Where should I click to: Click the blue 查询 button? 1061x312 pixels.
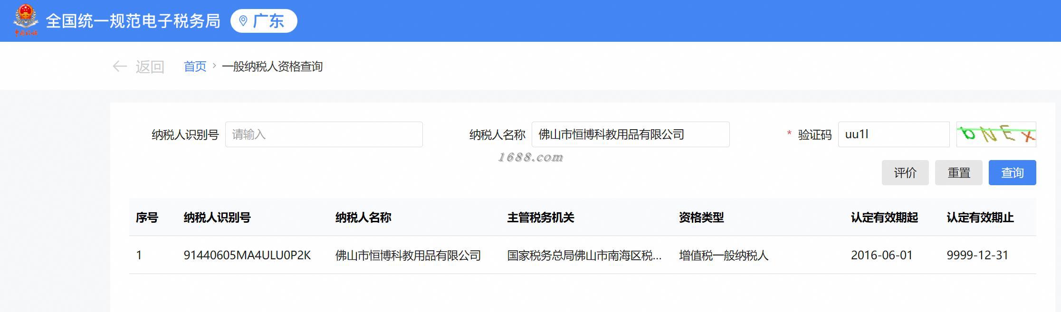[x=1013, y=172]
